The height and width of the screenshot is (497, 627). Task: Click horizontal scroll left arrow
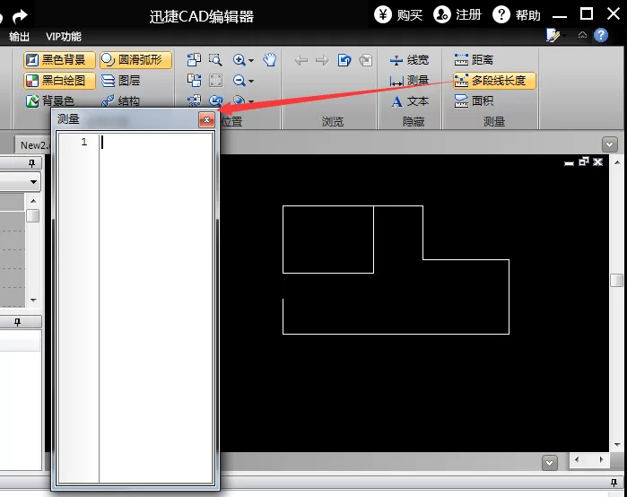pyautogui.click(x=577, y=460)
